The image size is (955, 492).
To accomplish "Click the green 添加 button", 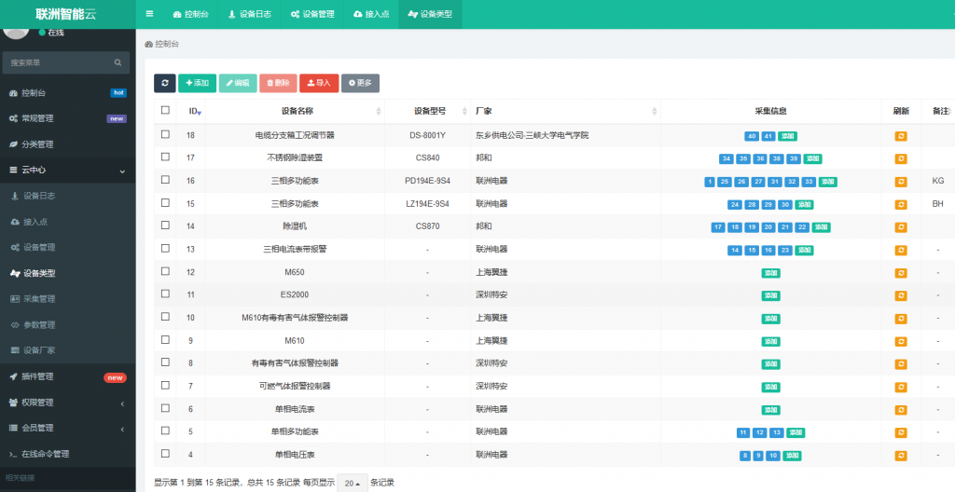I will click(x=197, y=83).
